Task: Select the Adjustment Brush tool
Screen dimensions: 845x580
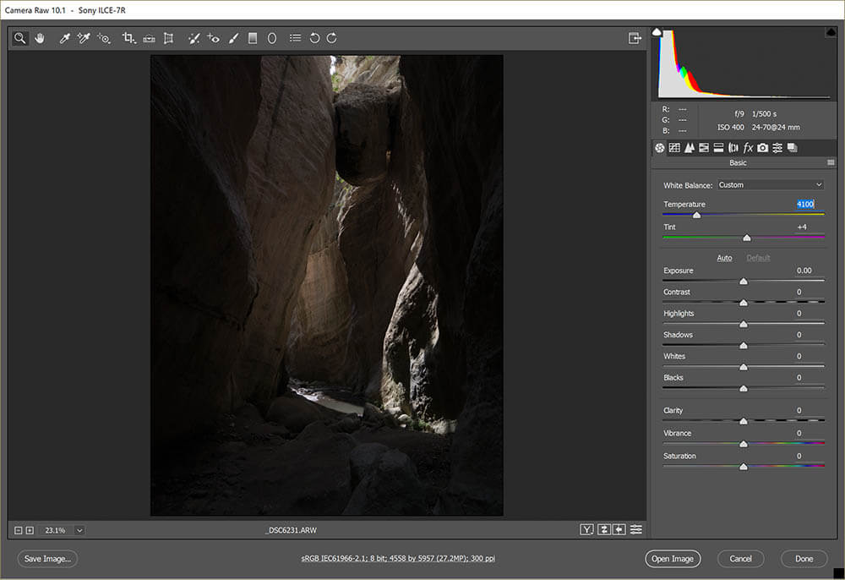Action: [x=233, y=37]
